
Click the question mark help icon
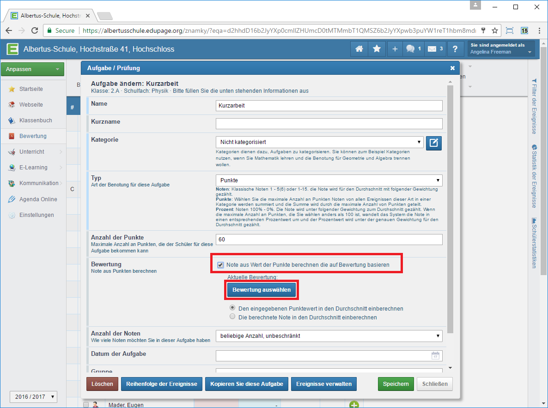(455, 49)
